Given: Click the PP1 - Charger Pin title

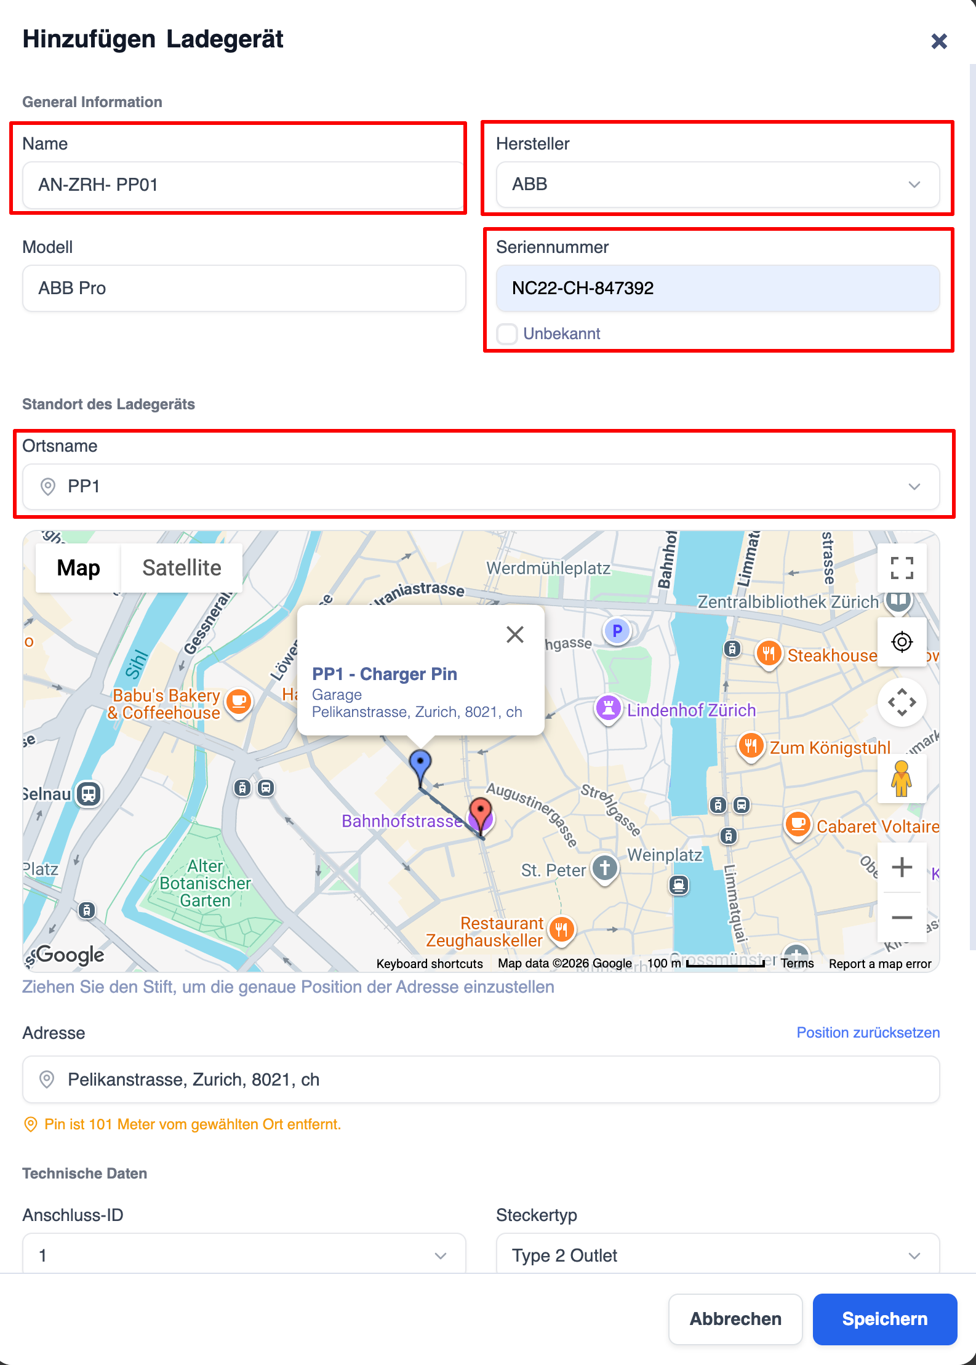Looking at the screenshot, I should 385,674.
